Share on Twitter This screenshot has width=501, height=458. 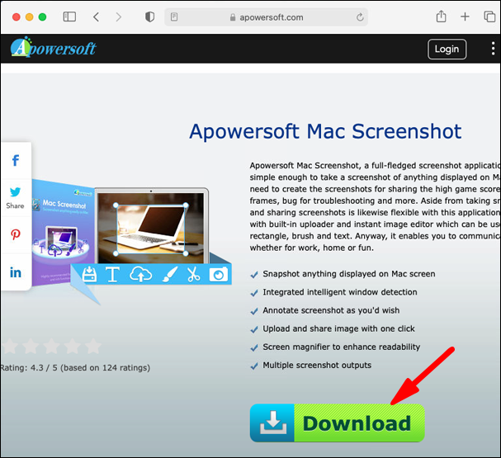pyautogui.click(x=16, y=191)
